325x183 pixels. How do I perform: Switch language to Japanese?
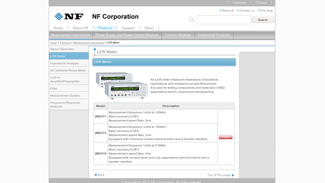[x=239, y=2]
